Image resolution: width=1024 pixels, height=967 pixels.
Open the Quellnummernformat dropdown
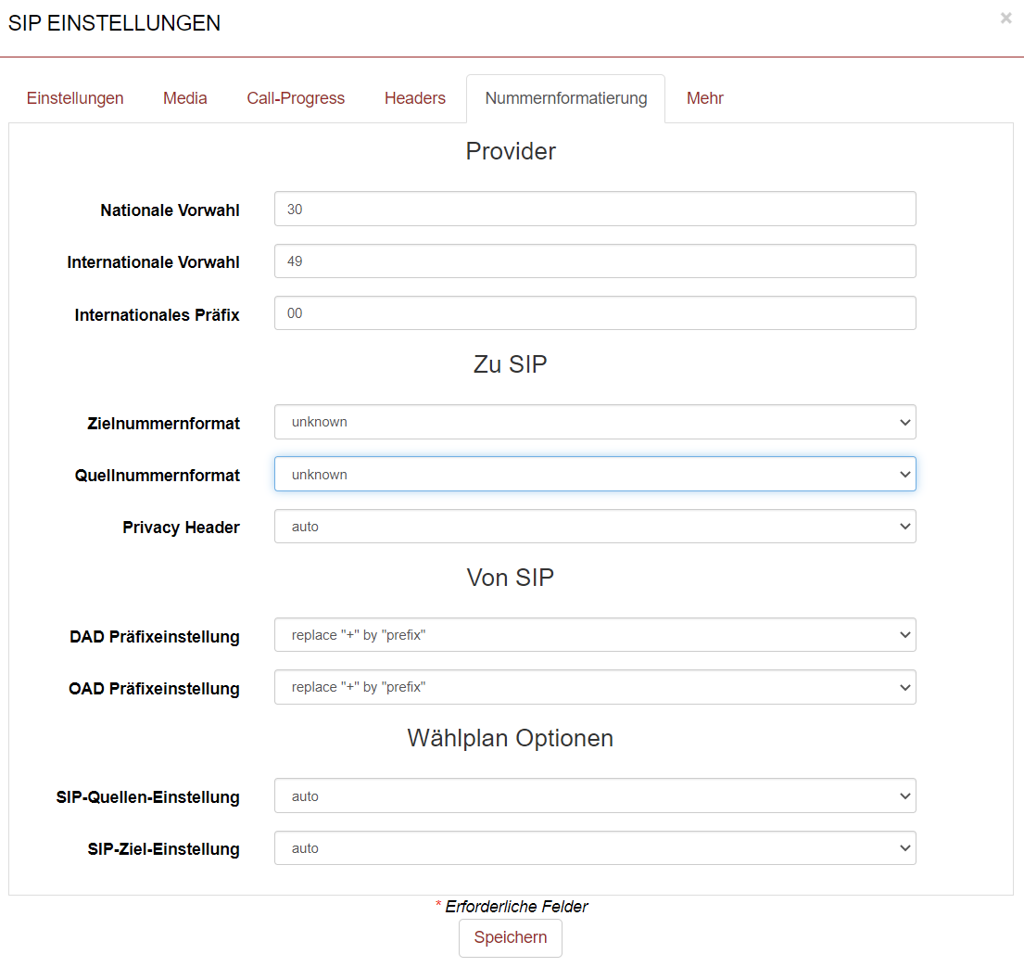(x=595, y=474)
